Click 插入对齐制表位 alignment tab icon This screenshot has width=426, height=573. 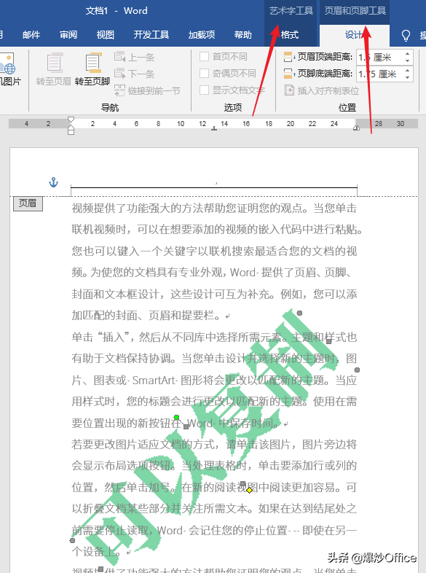click(289, 90)
